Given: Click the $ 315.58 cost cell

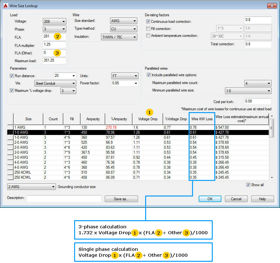Looking at the screenshot, I should (242, 157).
